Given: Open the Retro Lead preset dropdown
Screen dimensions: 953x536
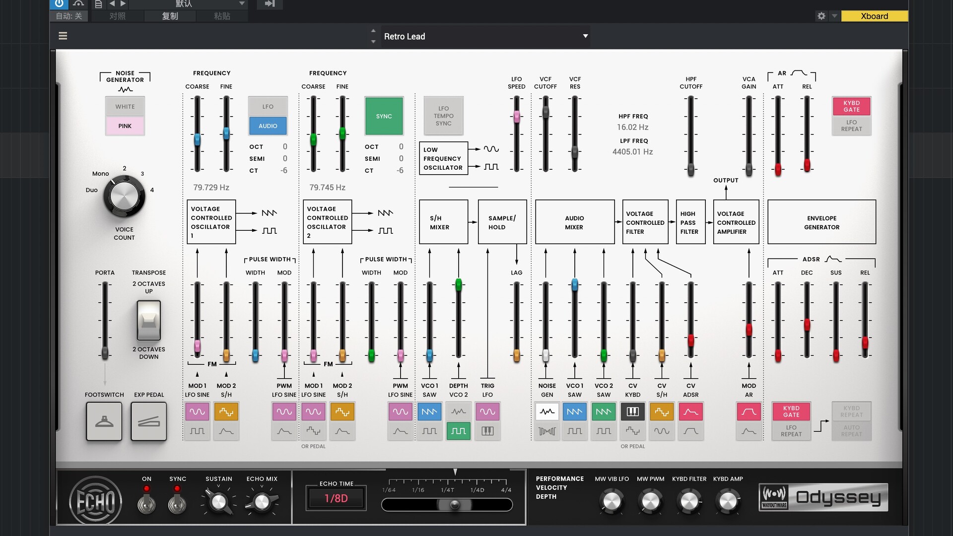Looking at the screenshot, I should (x=585, y=36).
